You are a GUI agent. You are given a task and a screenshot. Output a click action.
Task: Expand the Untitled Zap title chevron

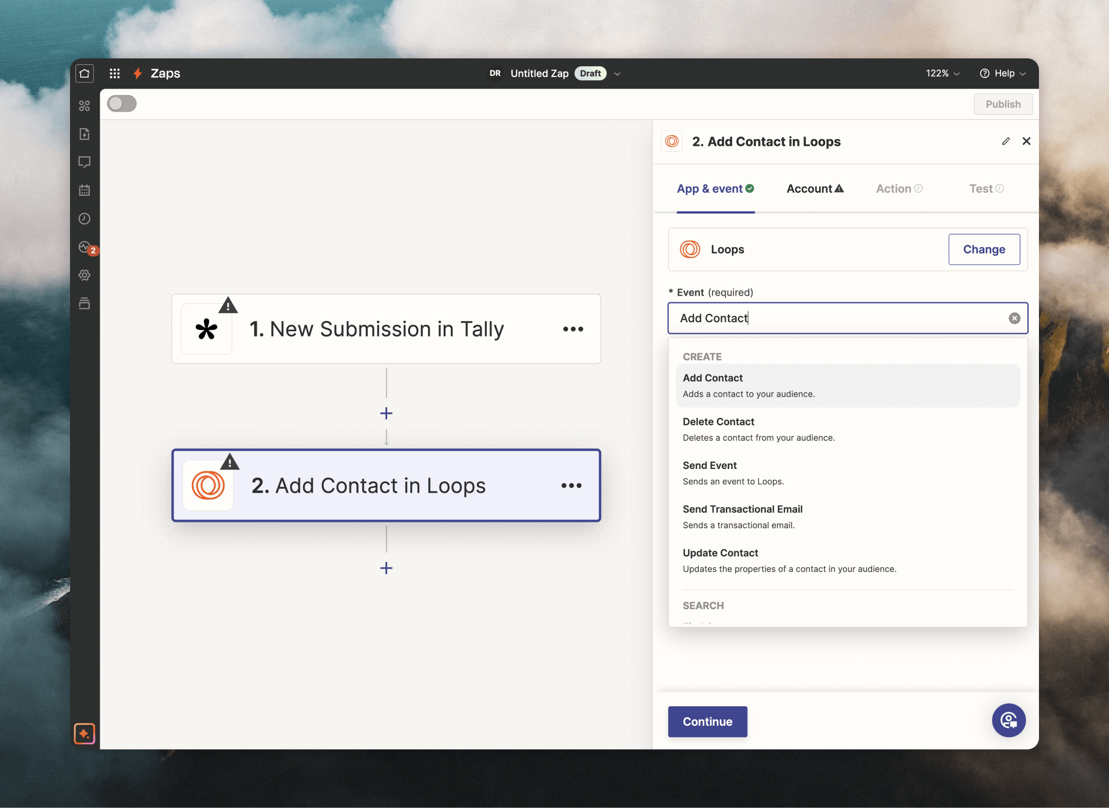(617, 74)
